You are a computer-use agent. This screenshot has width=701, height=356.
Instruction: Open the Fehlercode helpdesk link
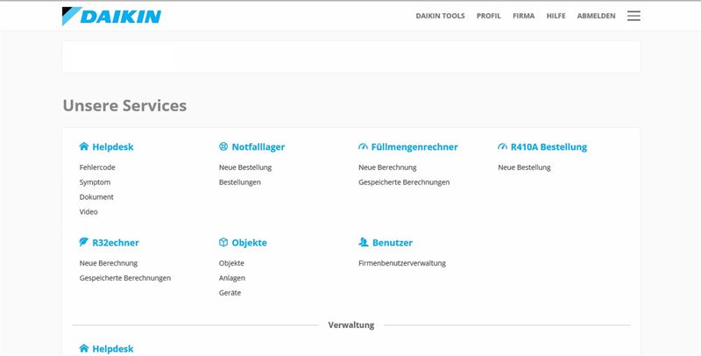point(97,167)
